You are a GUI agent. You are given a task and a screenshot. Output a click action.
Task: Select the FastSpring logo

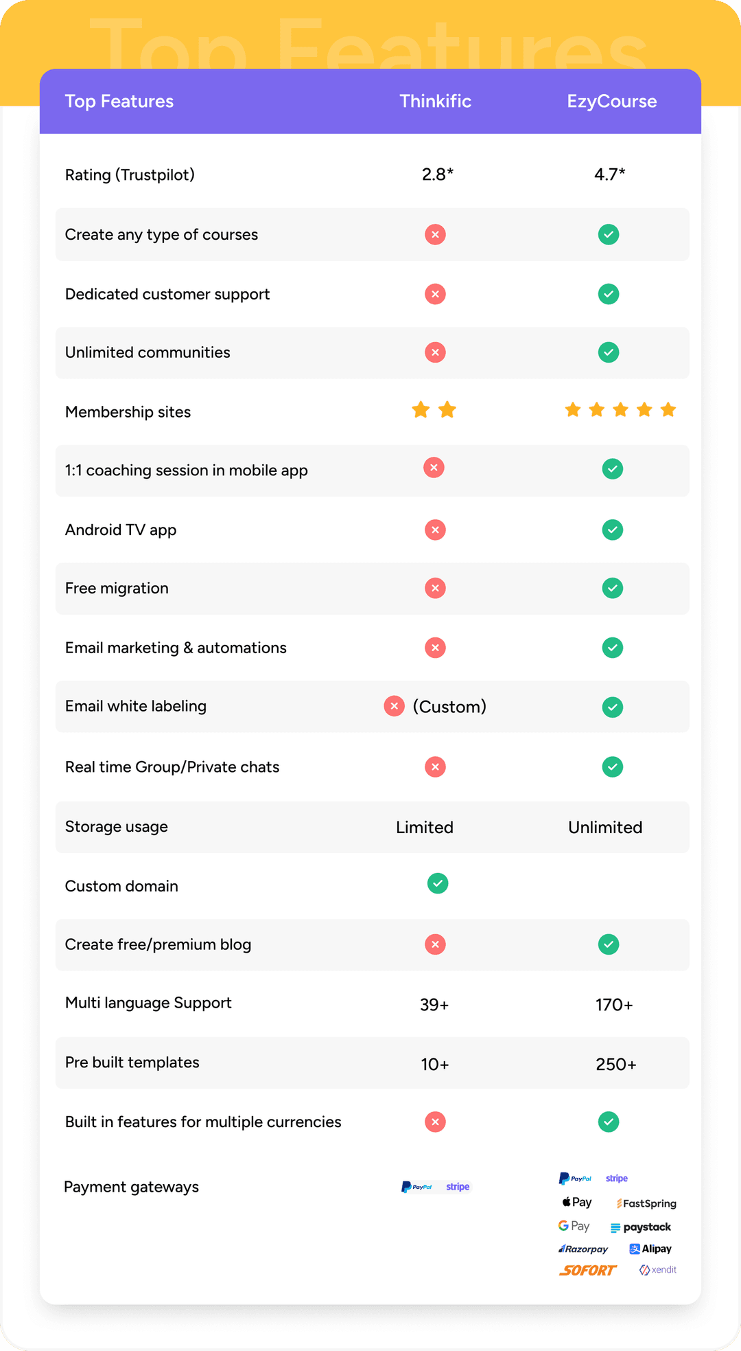[646, 1203]
